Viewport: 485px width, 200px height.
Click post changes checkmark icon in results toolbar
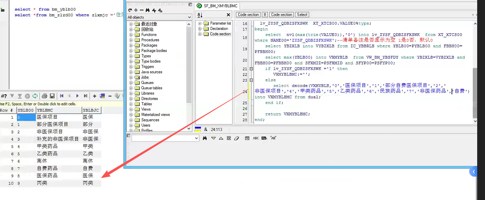click(x=117, y=96)
